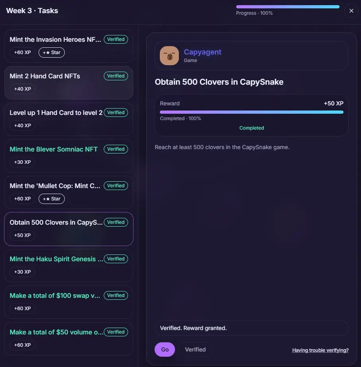This screenshot has height=367, width=361.
Task: Click the +50 XP chip on CapySnake task
Action: tap(22, 235)
